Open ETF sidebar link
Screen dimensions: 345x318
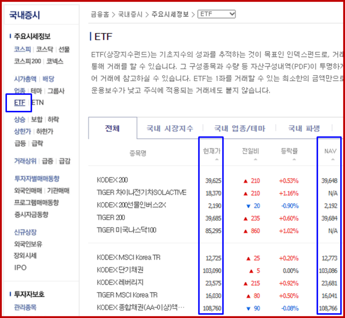[19, 103]
